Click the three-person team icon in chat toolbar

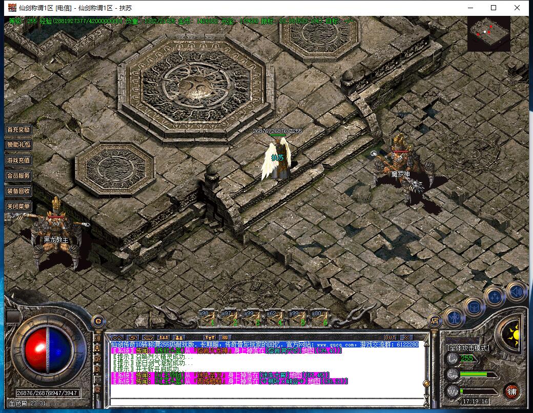coord(163,338)
